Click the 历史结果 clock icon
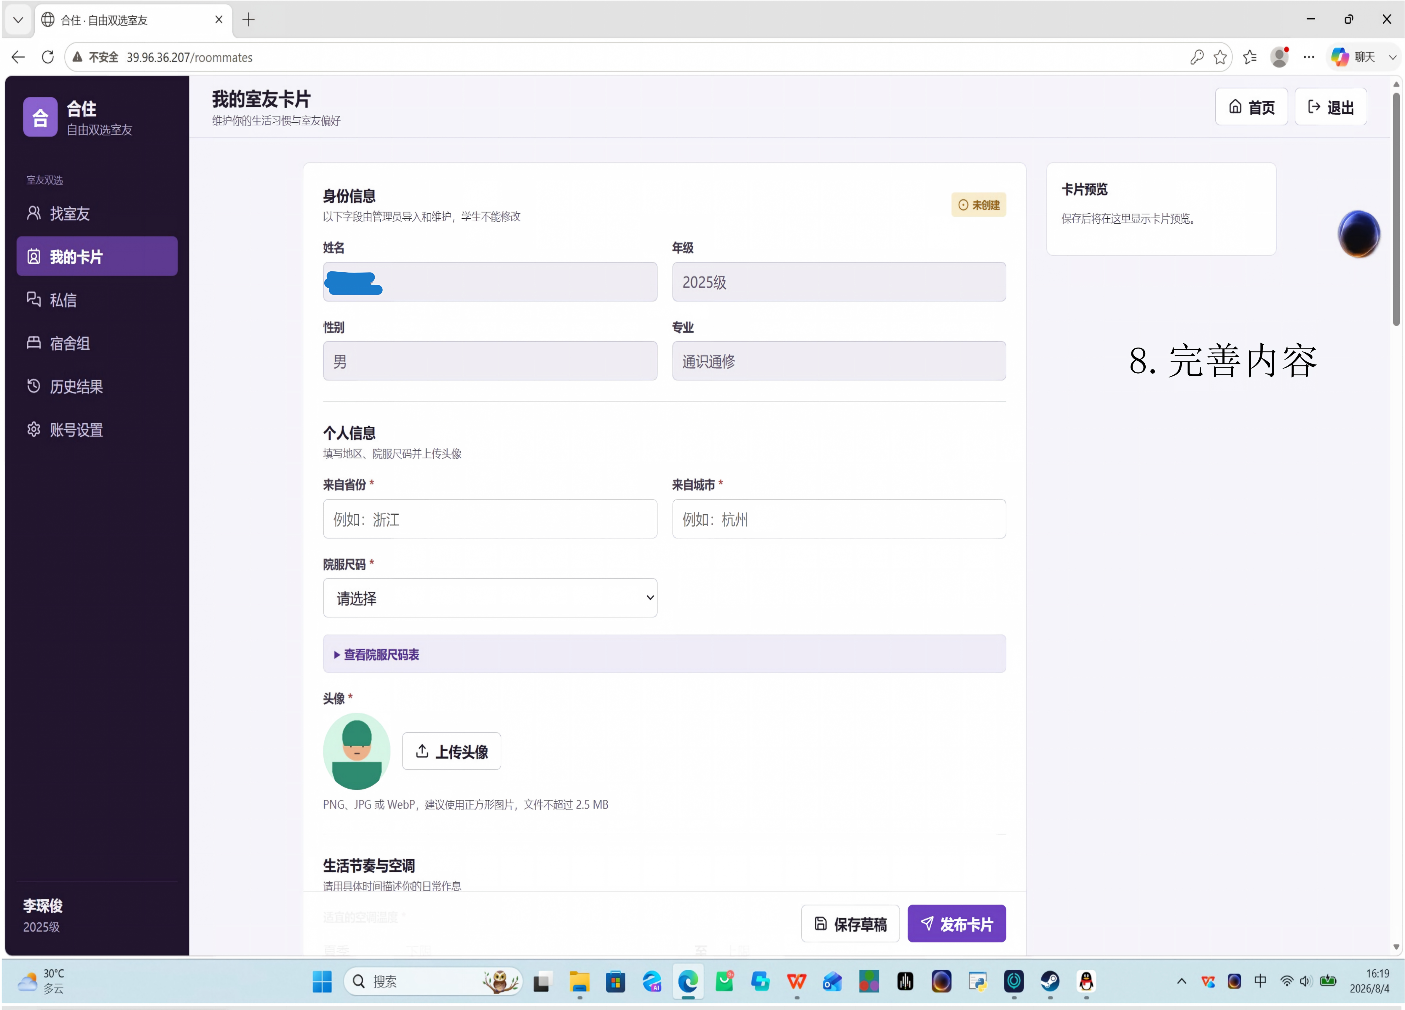This screenshot has height=1010, width=1405. (x=33, y=386)
